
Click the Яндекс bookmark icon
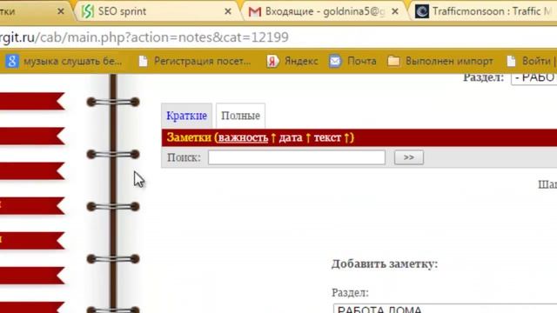pos(272,61)
